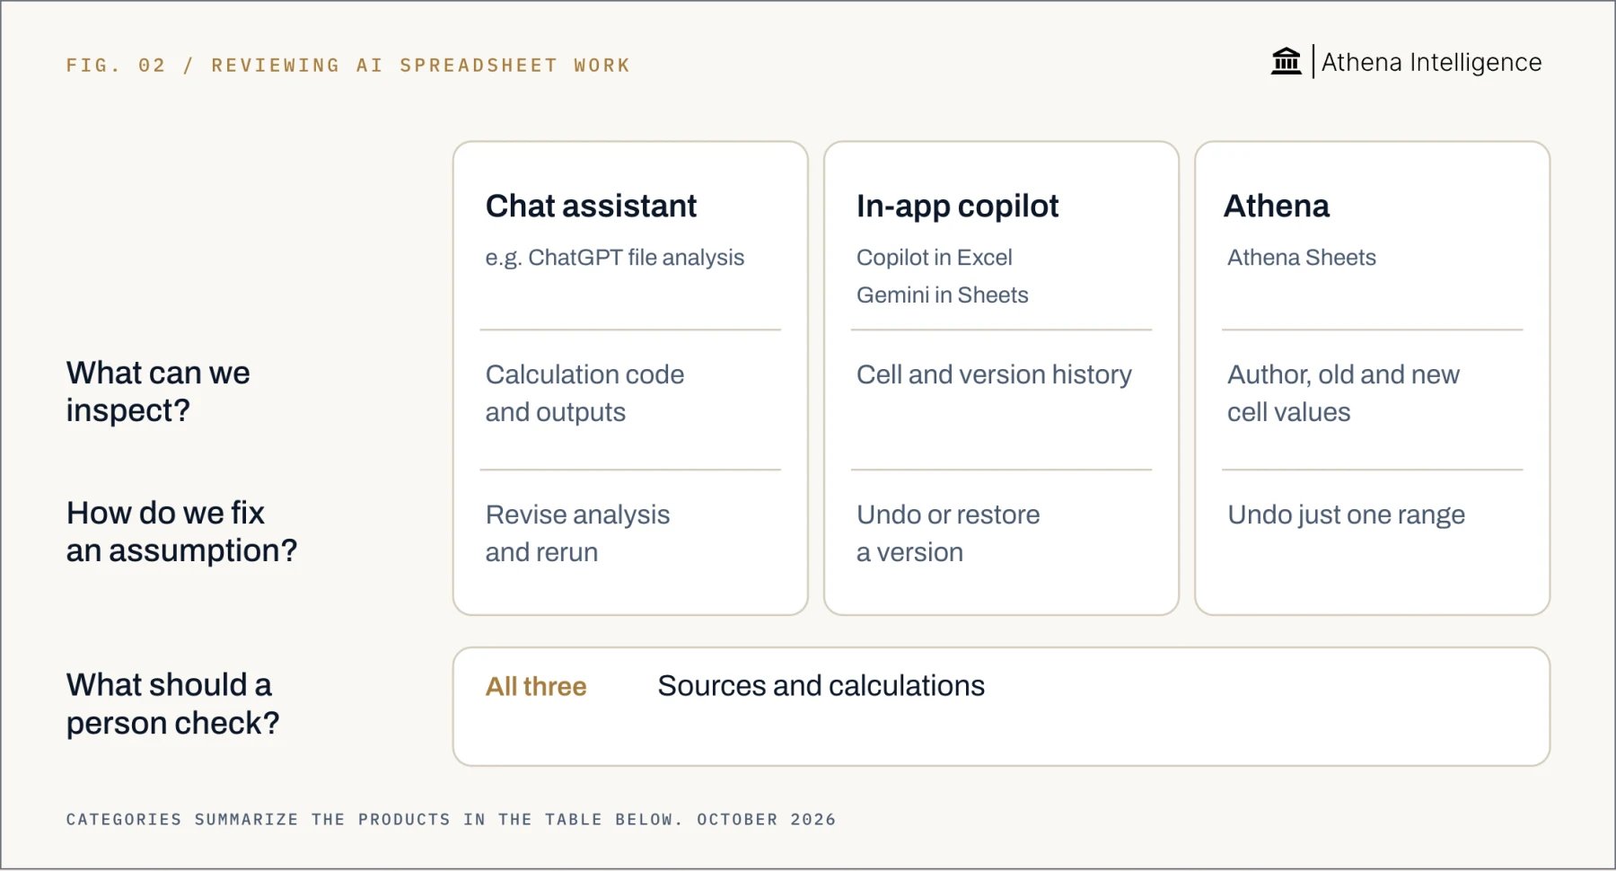The image size is (1616, 871).
Task: Click the 'Copilot in Excel' line
Action: tap(934, 258)
